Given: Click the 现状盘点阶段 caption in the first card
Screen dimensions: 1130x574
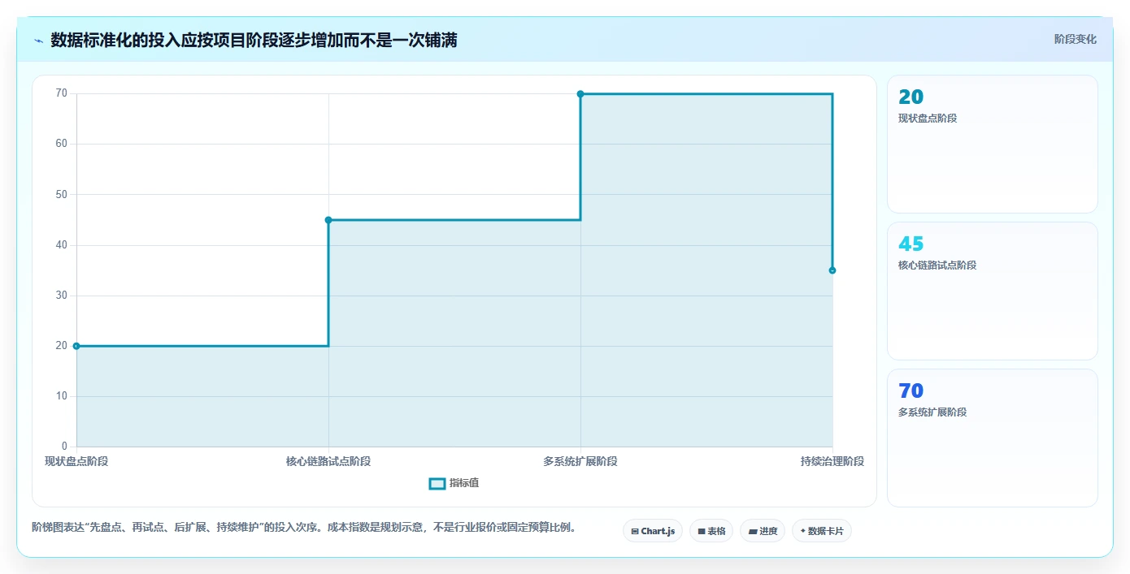Looking at the screenshot, I should (x=928, y=119).
